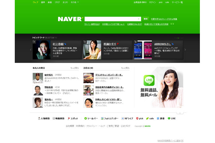Open cafe with green leaf icon
The width and height of the screenshot is (215, 143).
coord(150,118)
